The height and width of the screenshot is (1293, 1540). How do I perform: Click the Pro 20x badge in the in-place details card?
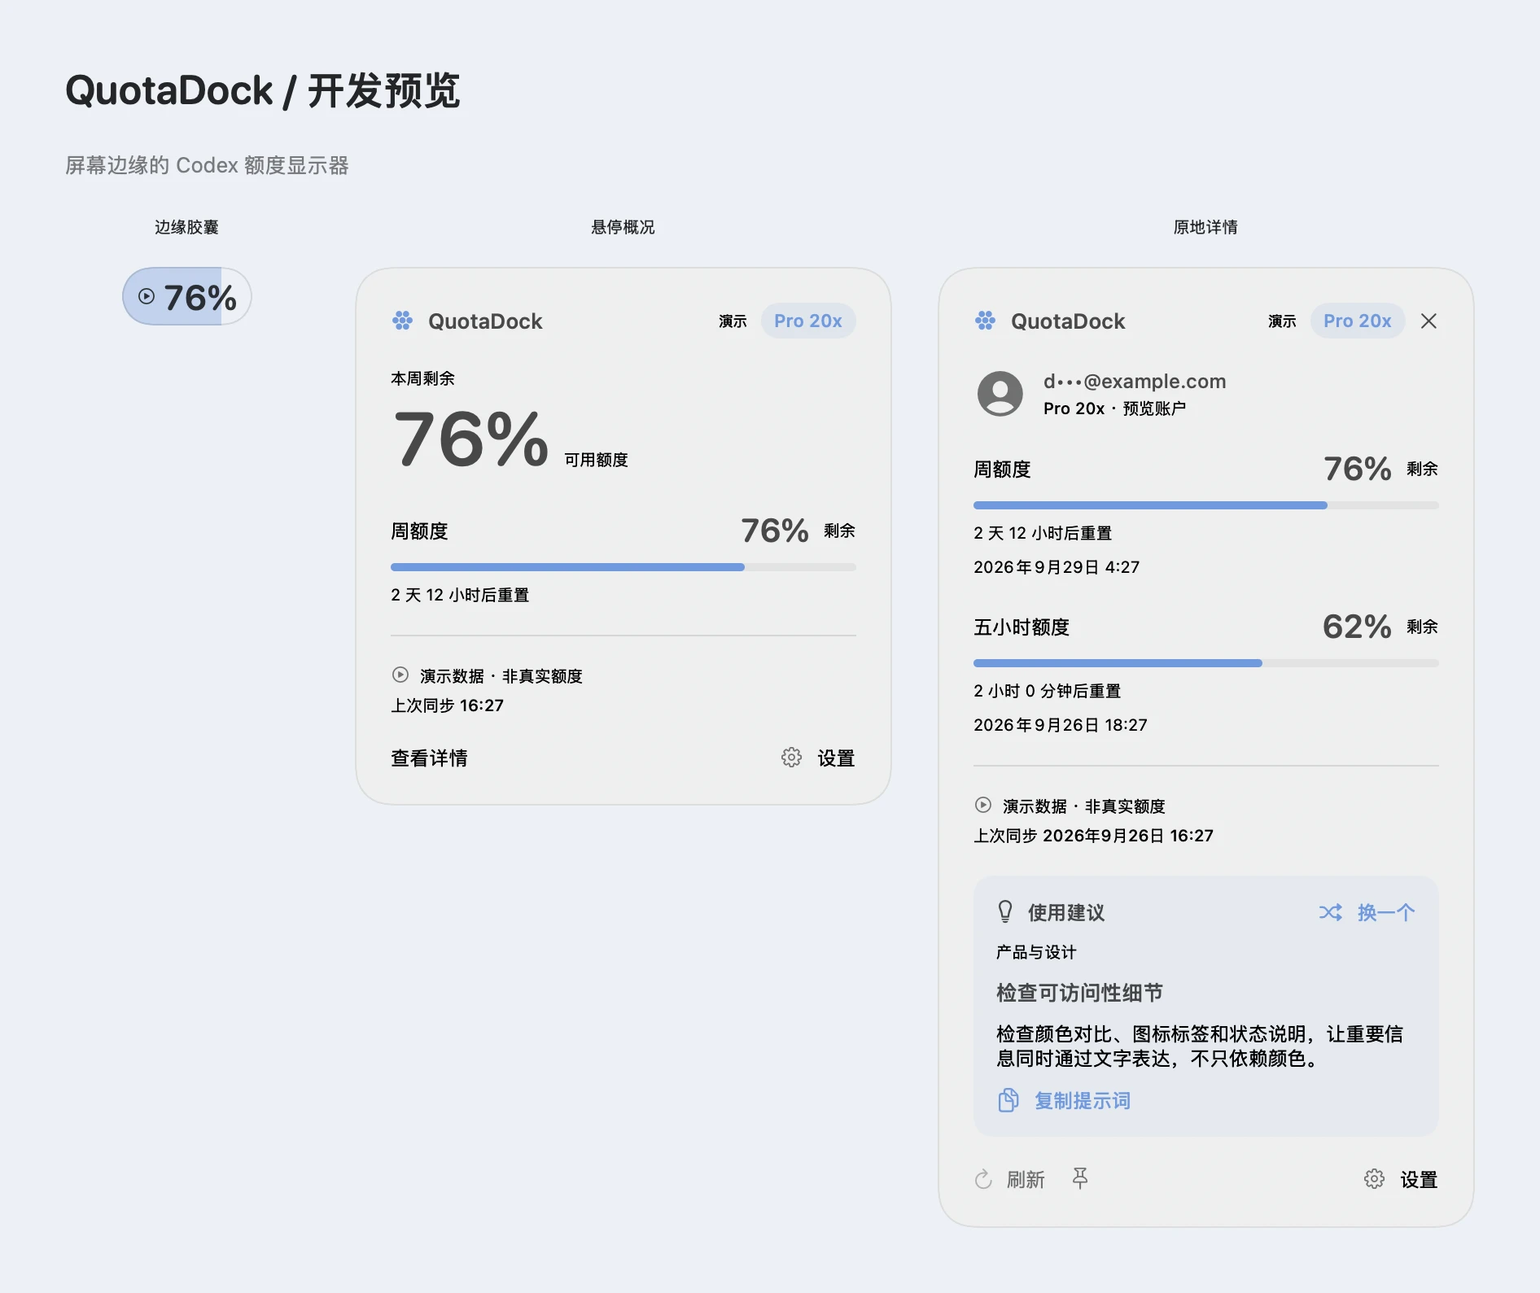(1357, 321)
